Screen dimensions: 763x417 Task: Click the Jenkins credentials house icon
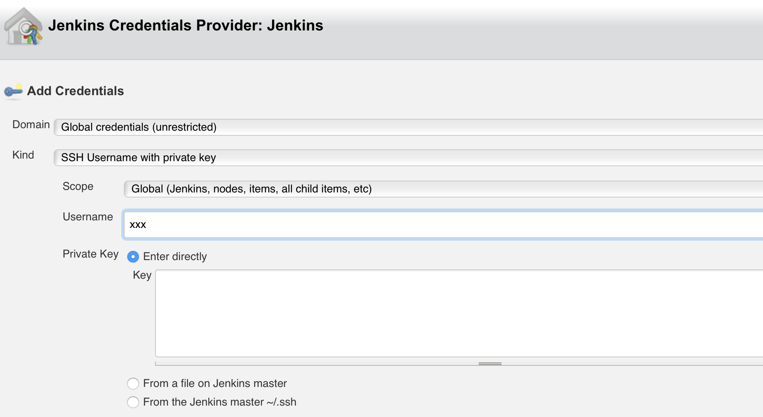point(23,27)
